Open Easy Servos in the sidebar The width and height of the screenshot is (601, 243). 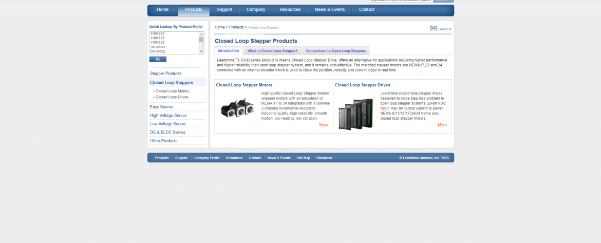point(161,107)
